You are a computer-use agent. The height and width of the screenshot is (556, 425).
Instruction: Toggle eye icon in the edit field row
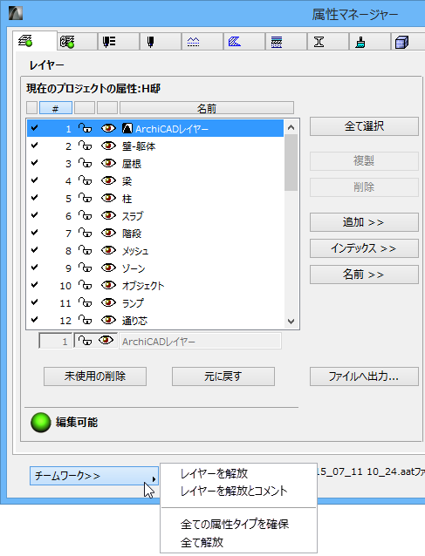click(x=106, y=341)
